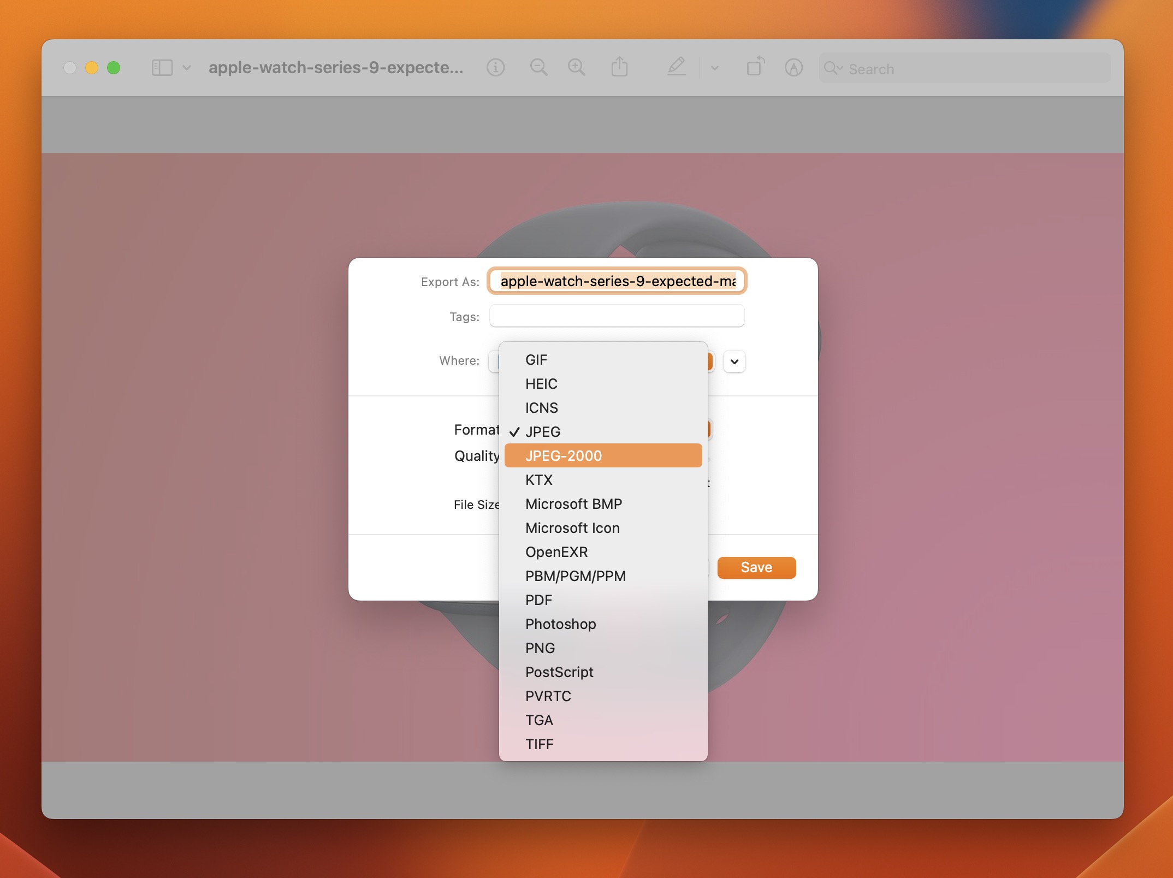Click the Zoom In magnifier icon
1173x878 pixels.
(576, 68)
